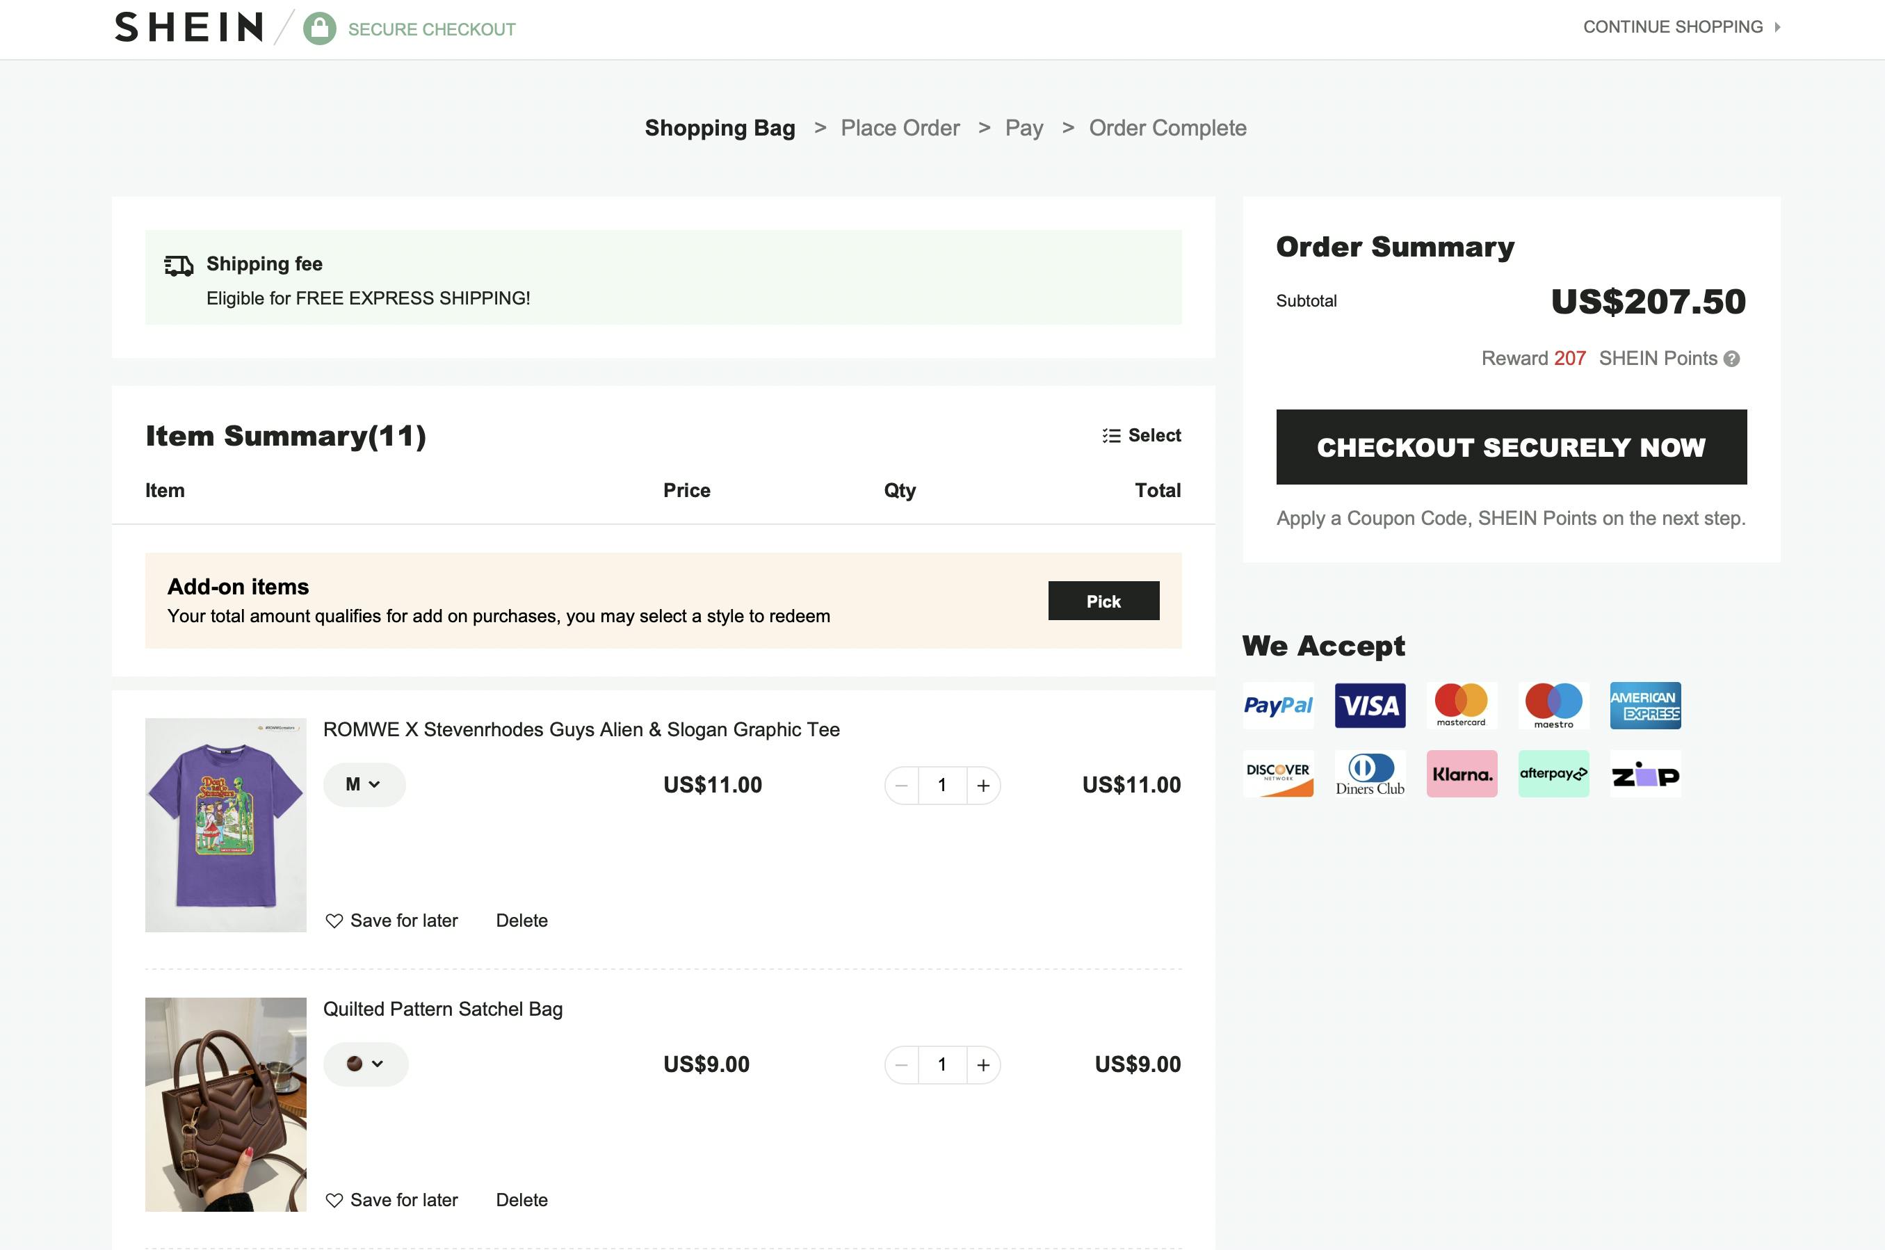Click the PayPal payment icon
This screenshot has height=1250, width=1885.
click(1277, 704)
